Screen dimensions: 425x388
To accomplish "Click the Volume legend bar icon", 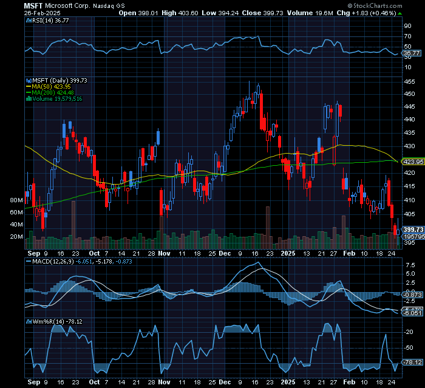I will tap(28, 98).
